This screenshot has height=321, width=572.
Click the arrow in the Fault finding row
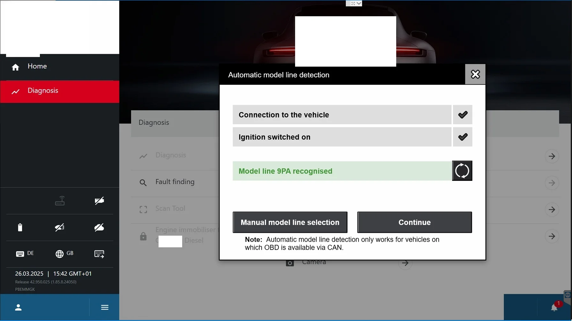552,183
